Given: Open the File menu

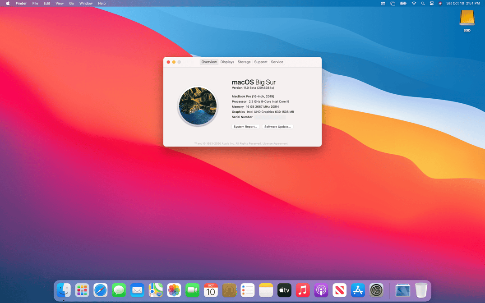Looking at the screenshot, I should point(35,4).
